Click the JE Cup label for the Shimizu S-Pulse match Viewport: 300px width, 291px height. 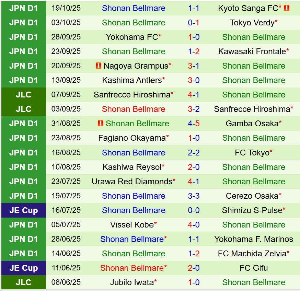[23, 210]
